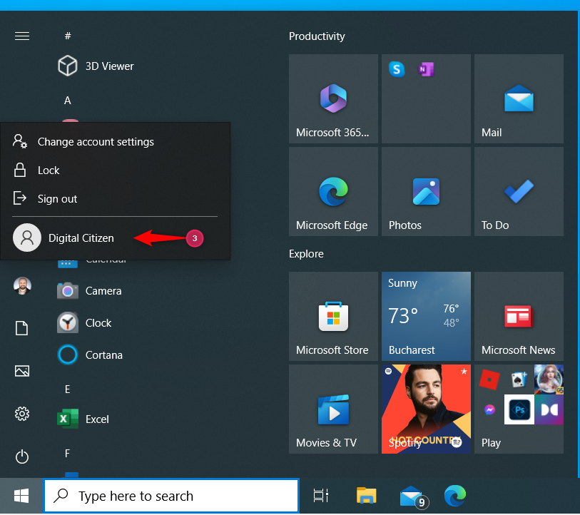Launch Camera from the app list
The image size is (580, 515).
tap(89, 291)
